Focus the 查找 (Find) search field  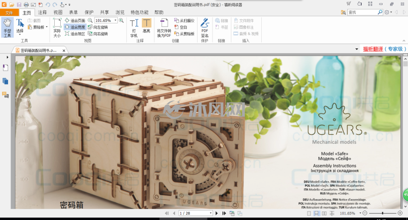(x=362, y=12)
